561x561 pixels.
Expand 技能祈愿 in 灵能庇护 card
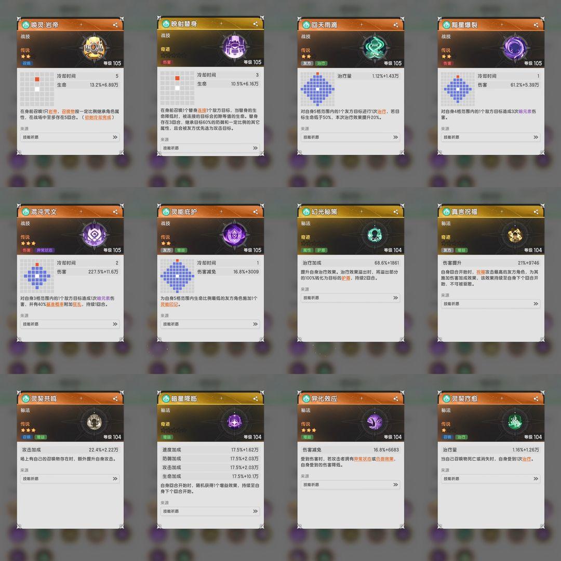tap(210, 324)
